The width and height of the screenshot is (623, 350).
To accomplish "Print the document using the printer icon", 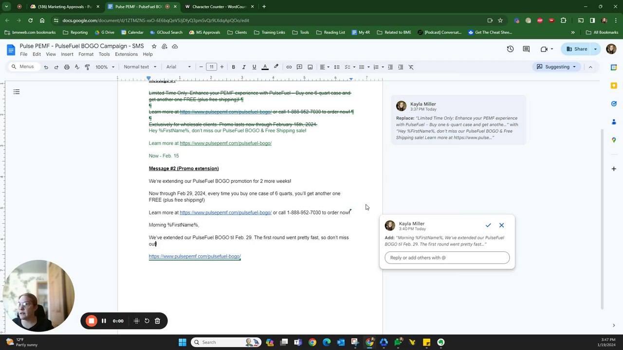I will click(x=67, y=67).
